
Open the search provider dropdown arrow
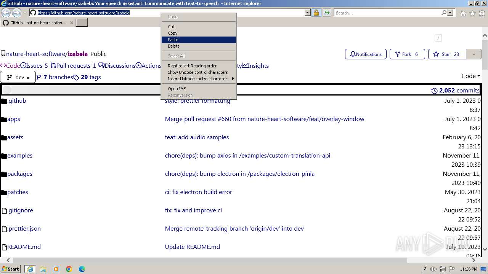(450, 13)
